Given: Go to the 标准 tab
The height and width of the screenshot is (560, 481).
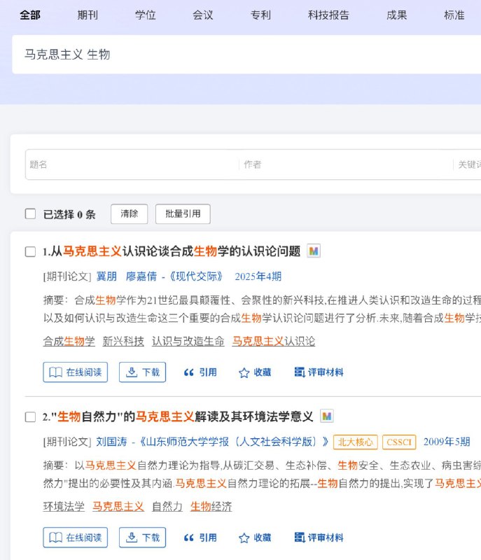Looking at the screenshot, I should tap(454, 15).
